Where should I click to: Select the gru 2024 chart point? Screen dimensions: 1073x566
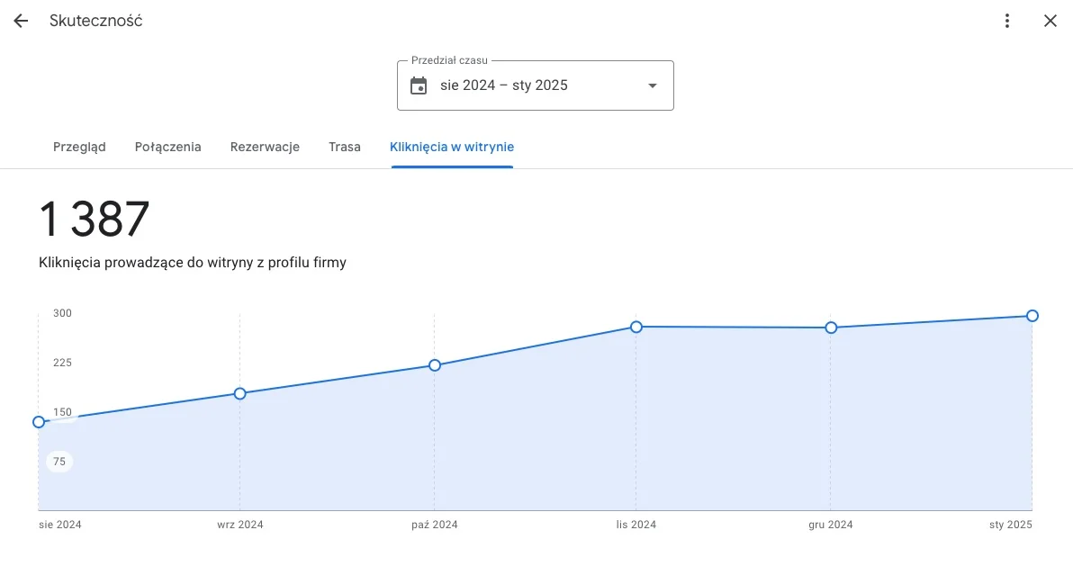831,328
